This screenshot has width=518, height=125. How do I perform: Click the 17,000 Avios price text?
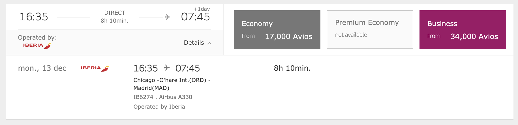click(289, 36)
